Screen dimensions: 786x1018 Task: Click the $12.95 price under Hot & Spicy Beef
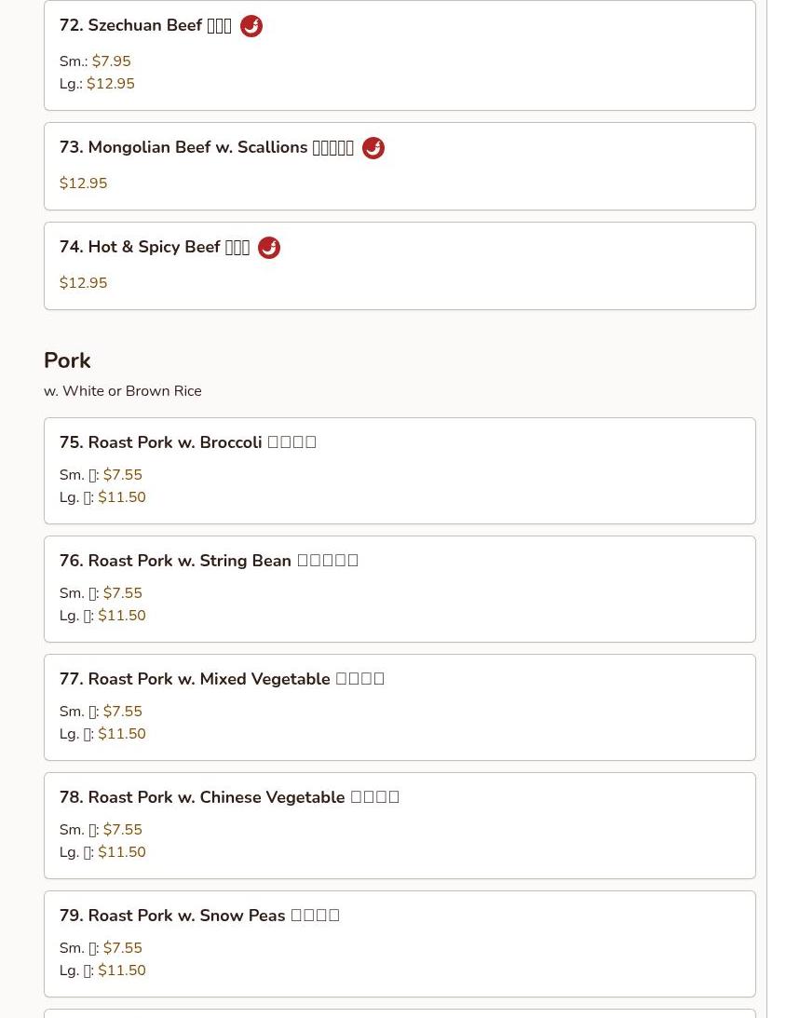pos(84,283)
